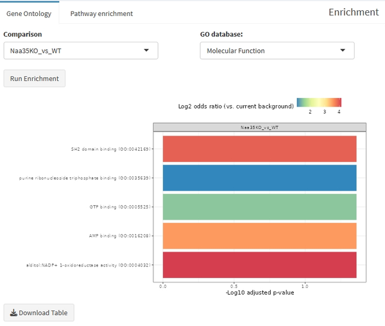The width and height of the screenshot is (385, 326).
Task: Click the AMP binding GO term label
Action: point(119,236)
